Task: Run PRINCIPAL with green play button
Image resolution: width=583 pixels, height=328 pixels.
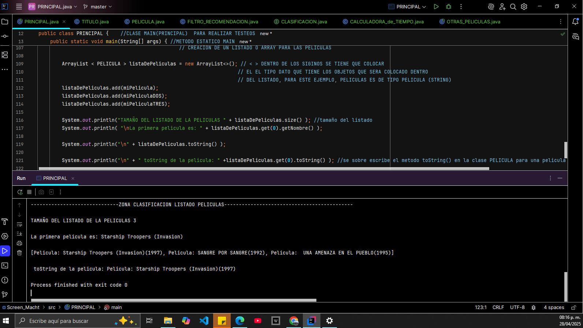Action: pyautogui.click(x=436, y=7)
